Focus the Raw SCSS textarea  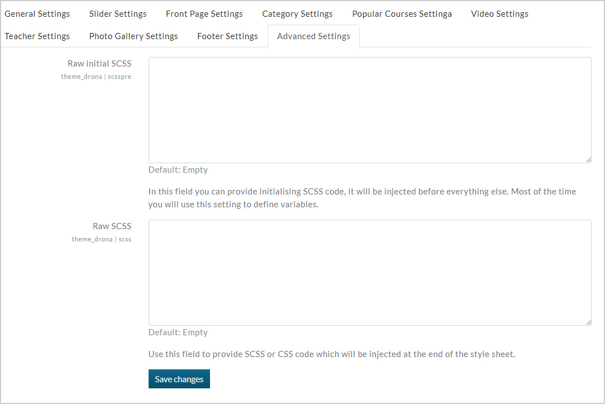[x=370, y=273]
